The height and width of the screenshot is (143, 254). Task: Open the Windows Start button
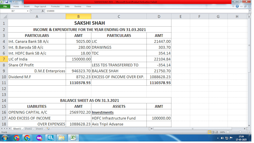[5, 138]
